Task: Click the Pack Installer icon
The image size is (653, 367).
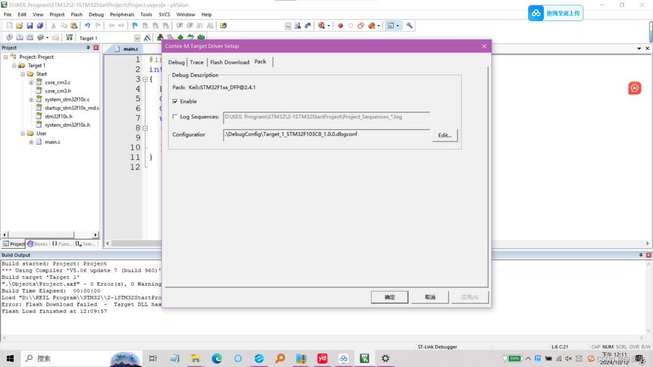Action: pyautogui.click(x=201, y=38)
